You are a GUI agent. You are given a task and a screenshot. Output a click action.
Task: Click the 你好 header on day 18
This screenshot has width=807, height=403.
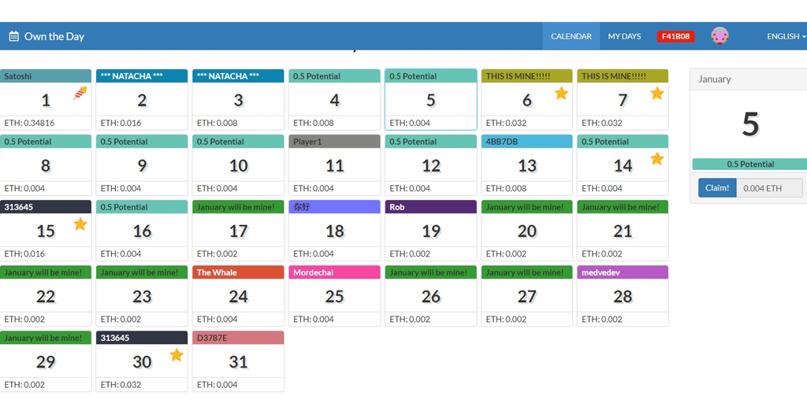coord(334,207)
